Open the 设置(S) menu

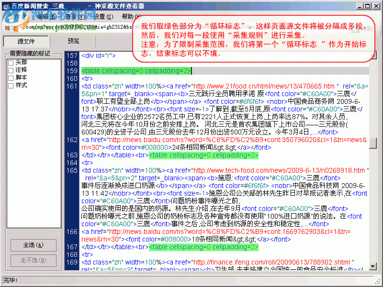[103, 17]
